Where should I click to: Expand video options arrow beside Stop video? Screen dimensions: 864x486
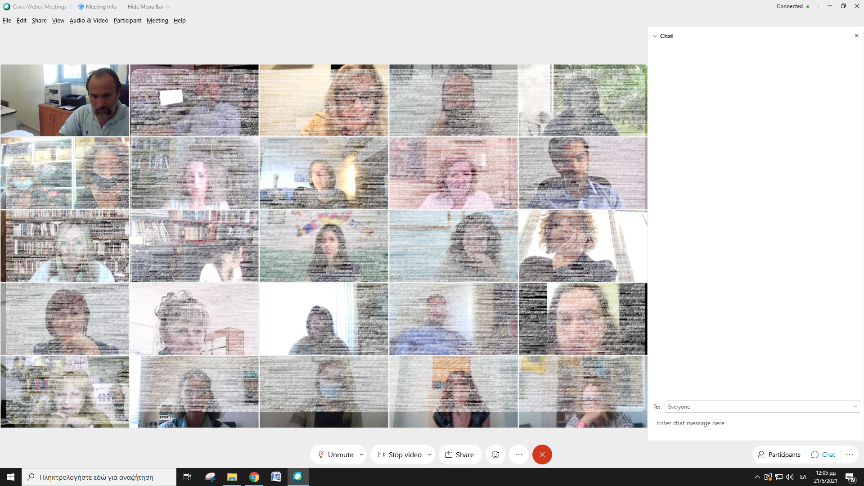tap(430, 454)
